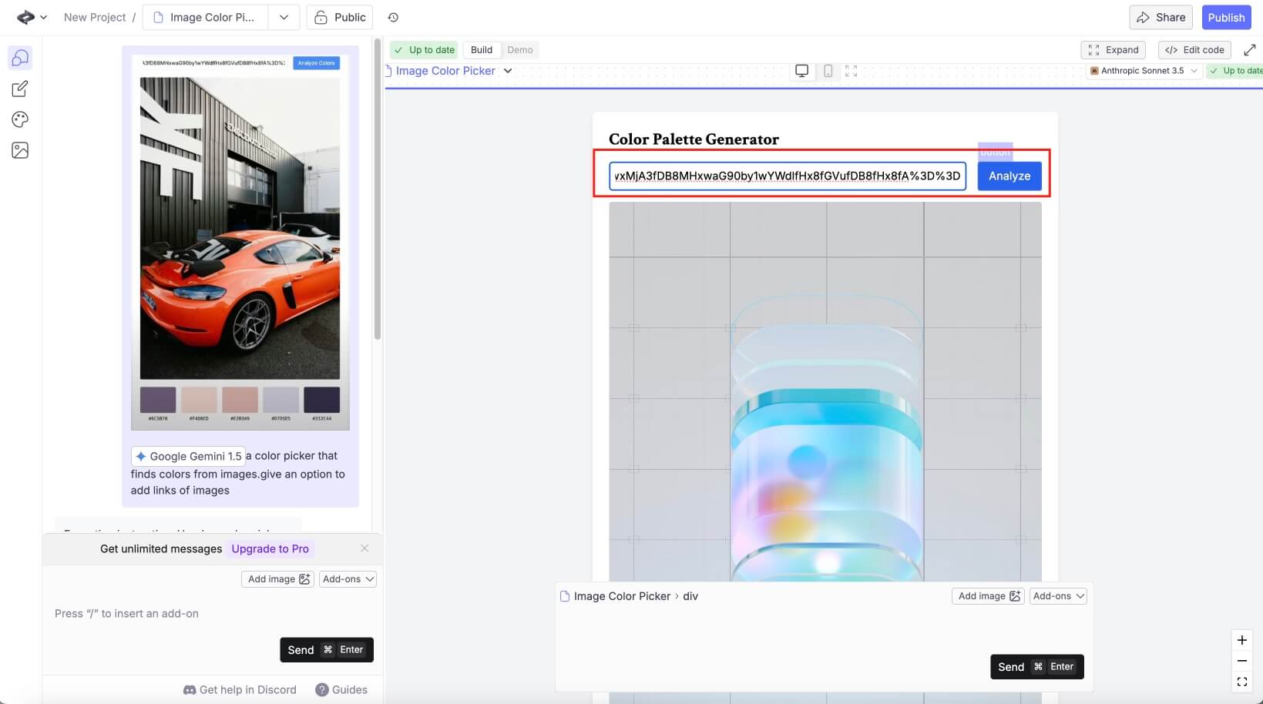Click the zoom out minus icon
This screenshot has width=1263, height=704.
(x=1241, y=661)
